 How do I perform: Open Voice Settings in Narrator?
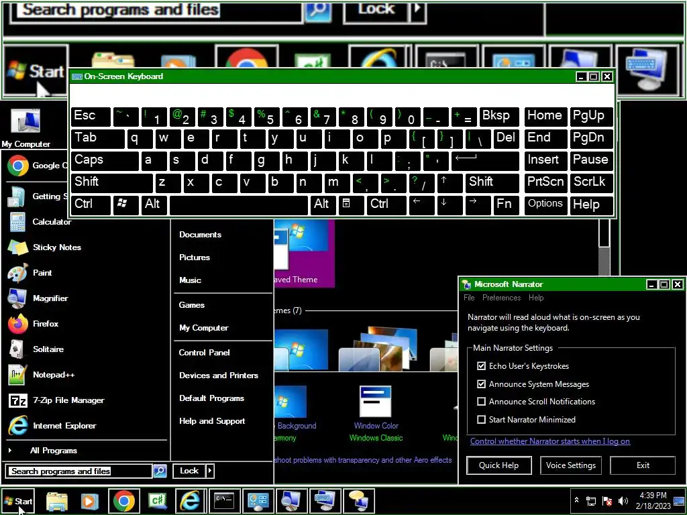pos(570,465)
